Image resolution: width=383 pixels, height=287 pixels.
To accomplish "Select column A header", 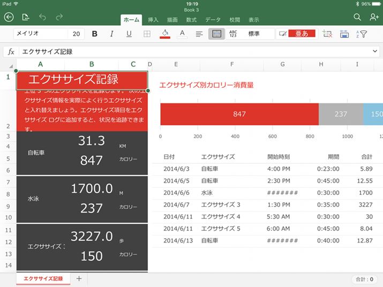I will click(40, 64).
